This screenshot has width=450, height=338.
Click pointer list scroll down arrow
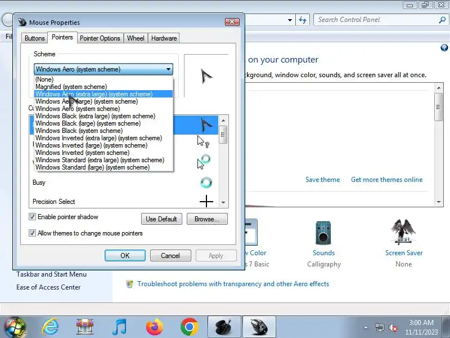click(223, 203)
